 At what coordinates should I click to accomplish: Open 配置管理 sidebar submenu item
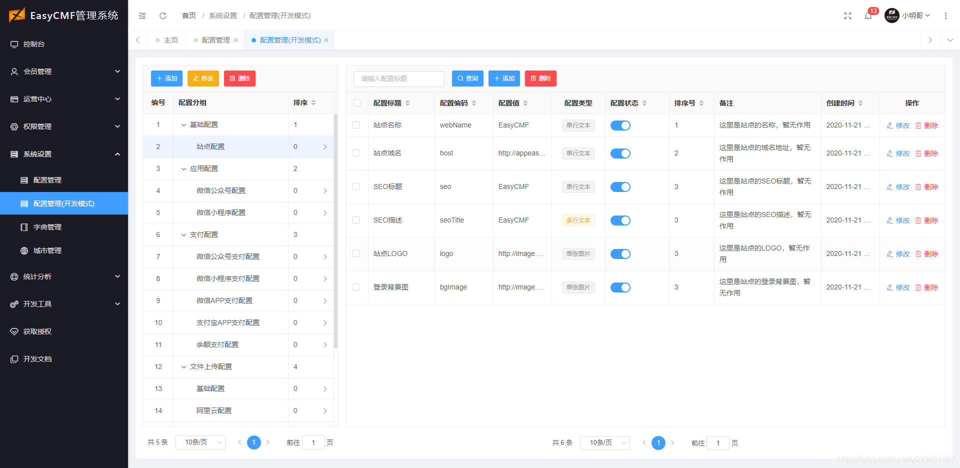(64, 180)
